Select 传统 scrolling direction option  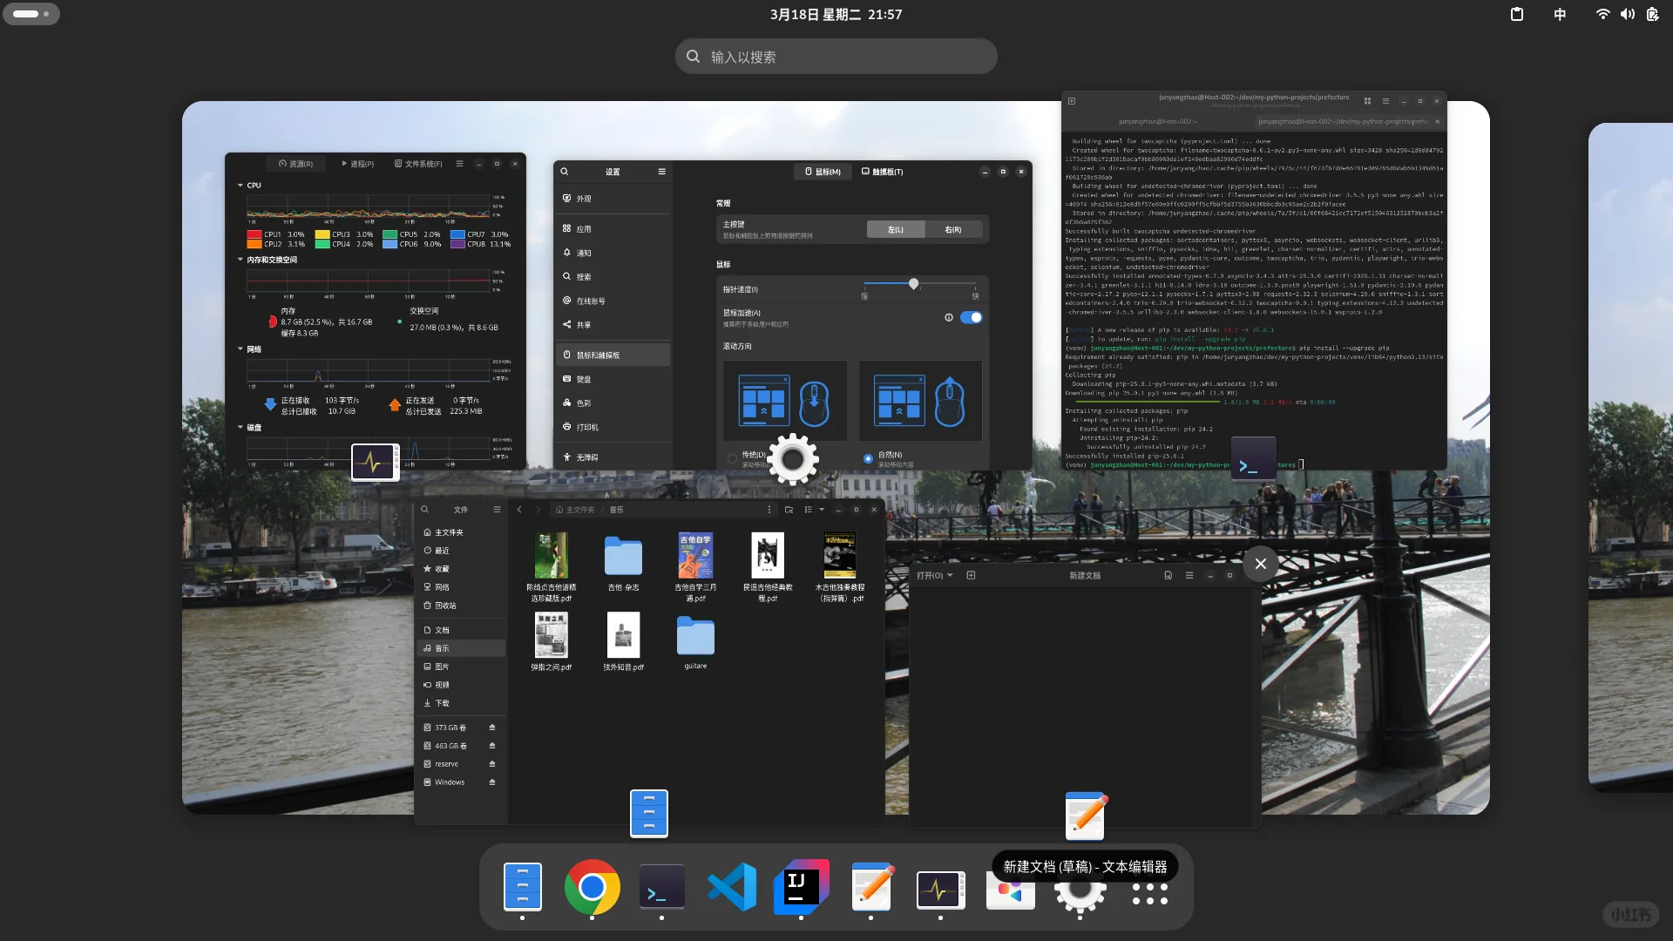pos(733,457)
